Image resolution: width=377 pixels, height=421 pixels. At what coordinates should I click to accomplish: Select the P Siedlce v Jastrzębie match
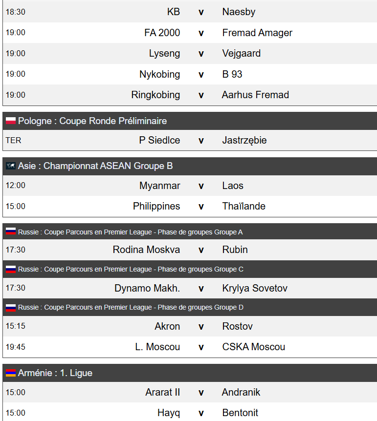click(190, 140)
